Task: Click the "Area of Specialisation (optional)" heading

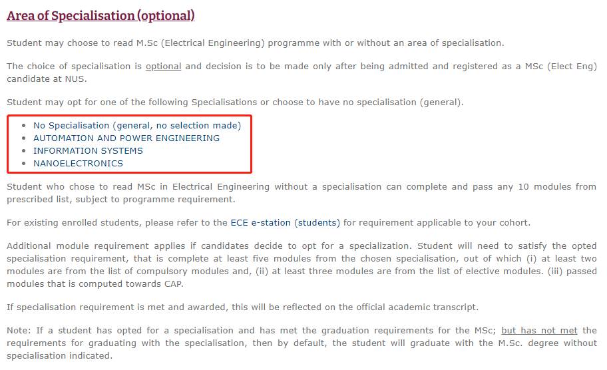Action: tap(101, 15)
